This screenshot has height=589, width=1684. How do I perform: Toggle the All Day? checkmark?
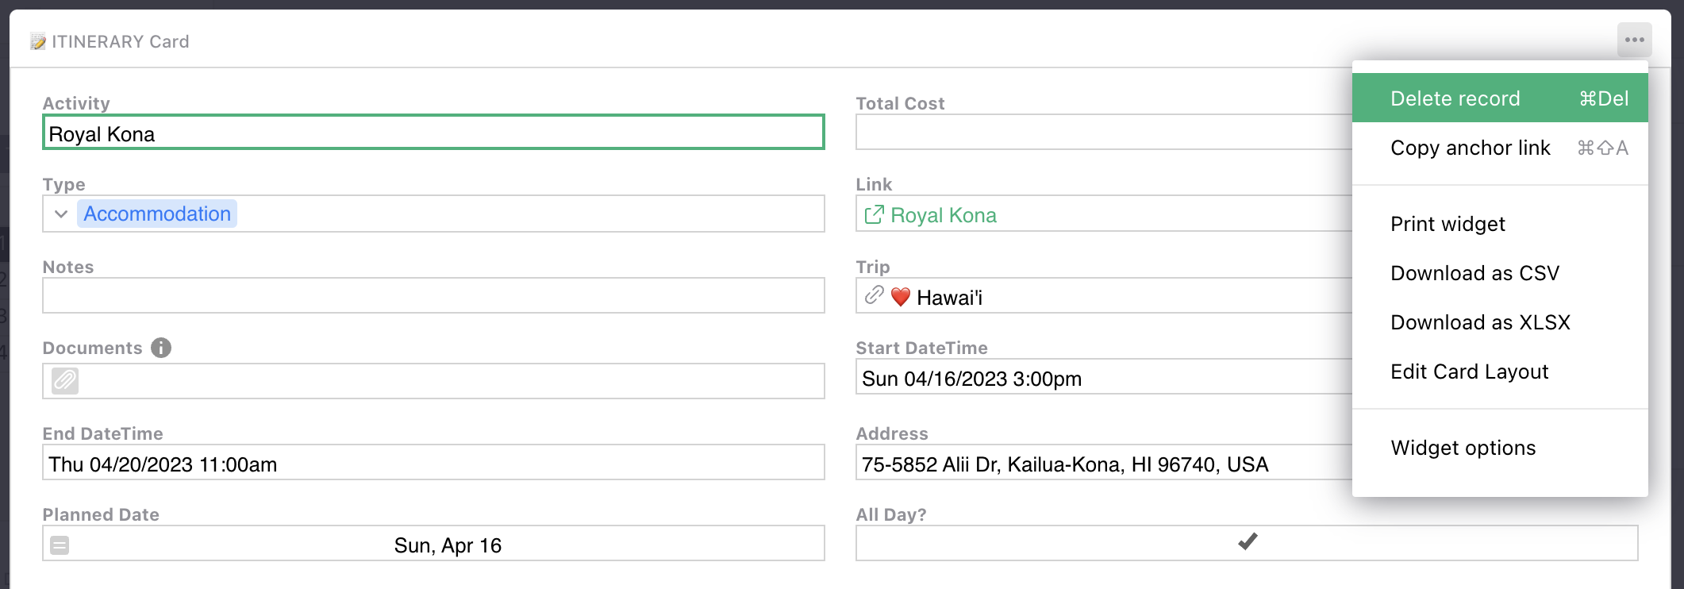(1247, 542)
